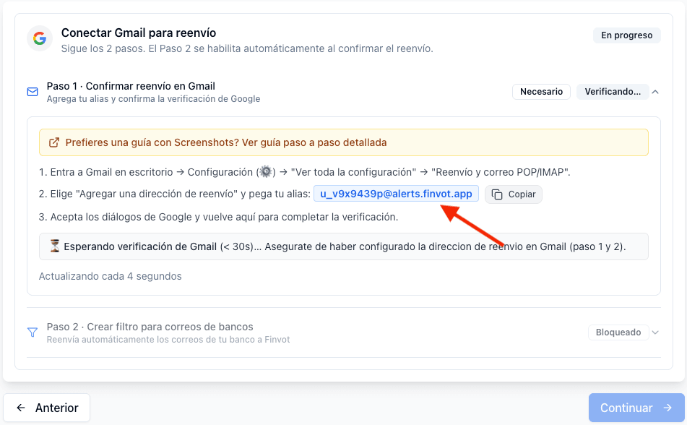687x425 pixels.
Task: Click the right arrow icon on Continuar
Action: click(667, 408)
